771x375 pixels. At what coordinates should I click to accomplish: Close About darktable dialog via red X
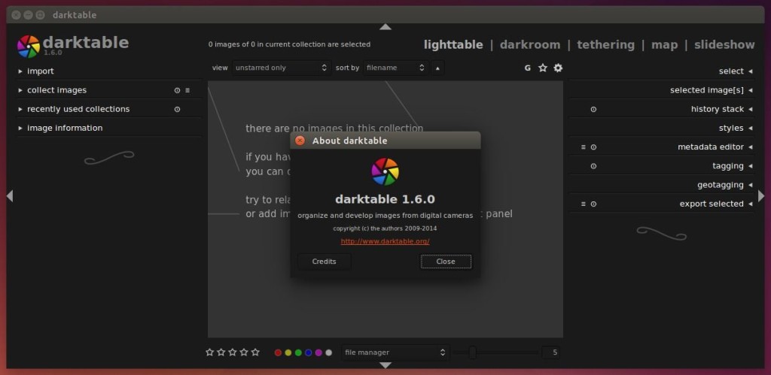pyautogui.click(x=300, y=141)
